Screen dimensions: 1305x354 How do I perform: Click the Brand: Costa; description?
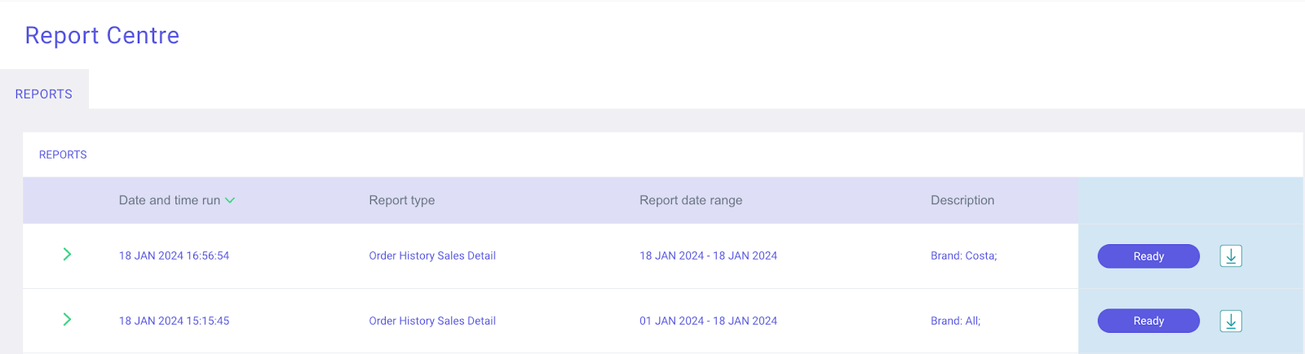click(x=963, y=256)
